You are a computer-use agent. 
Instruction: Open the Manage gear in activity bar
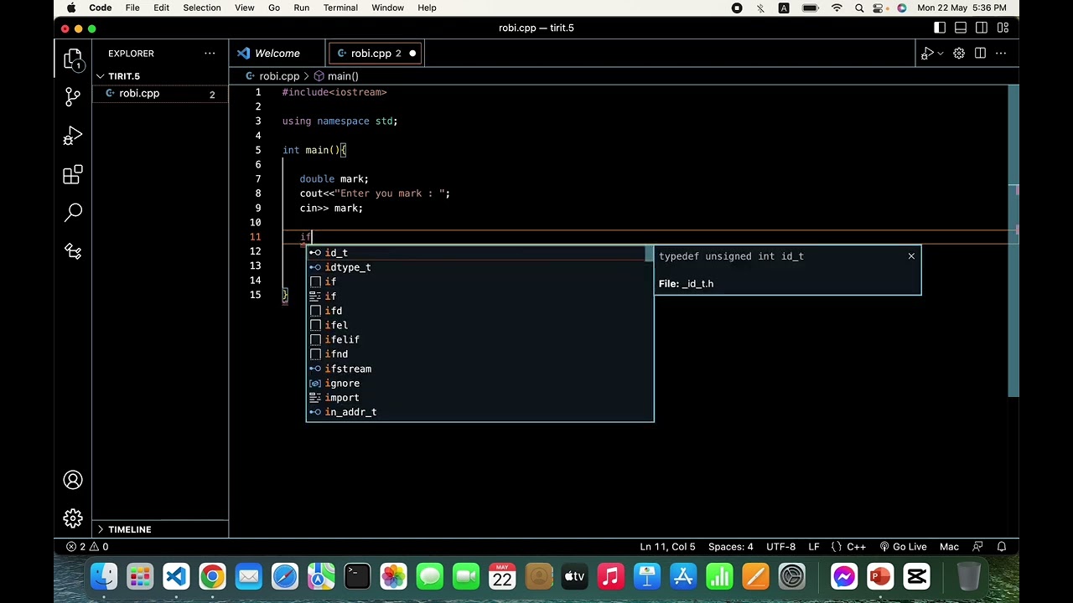point(73,518)
